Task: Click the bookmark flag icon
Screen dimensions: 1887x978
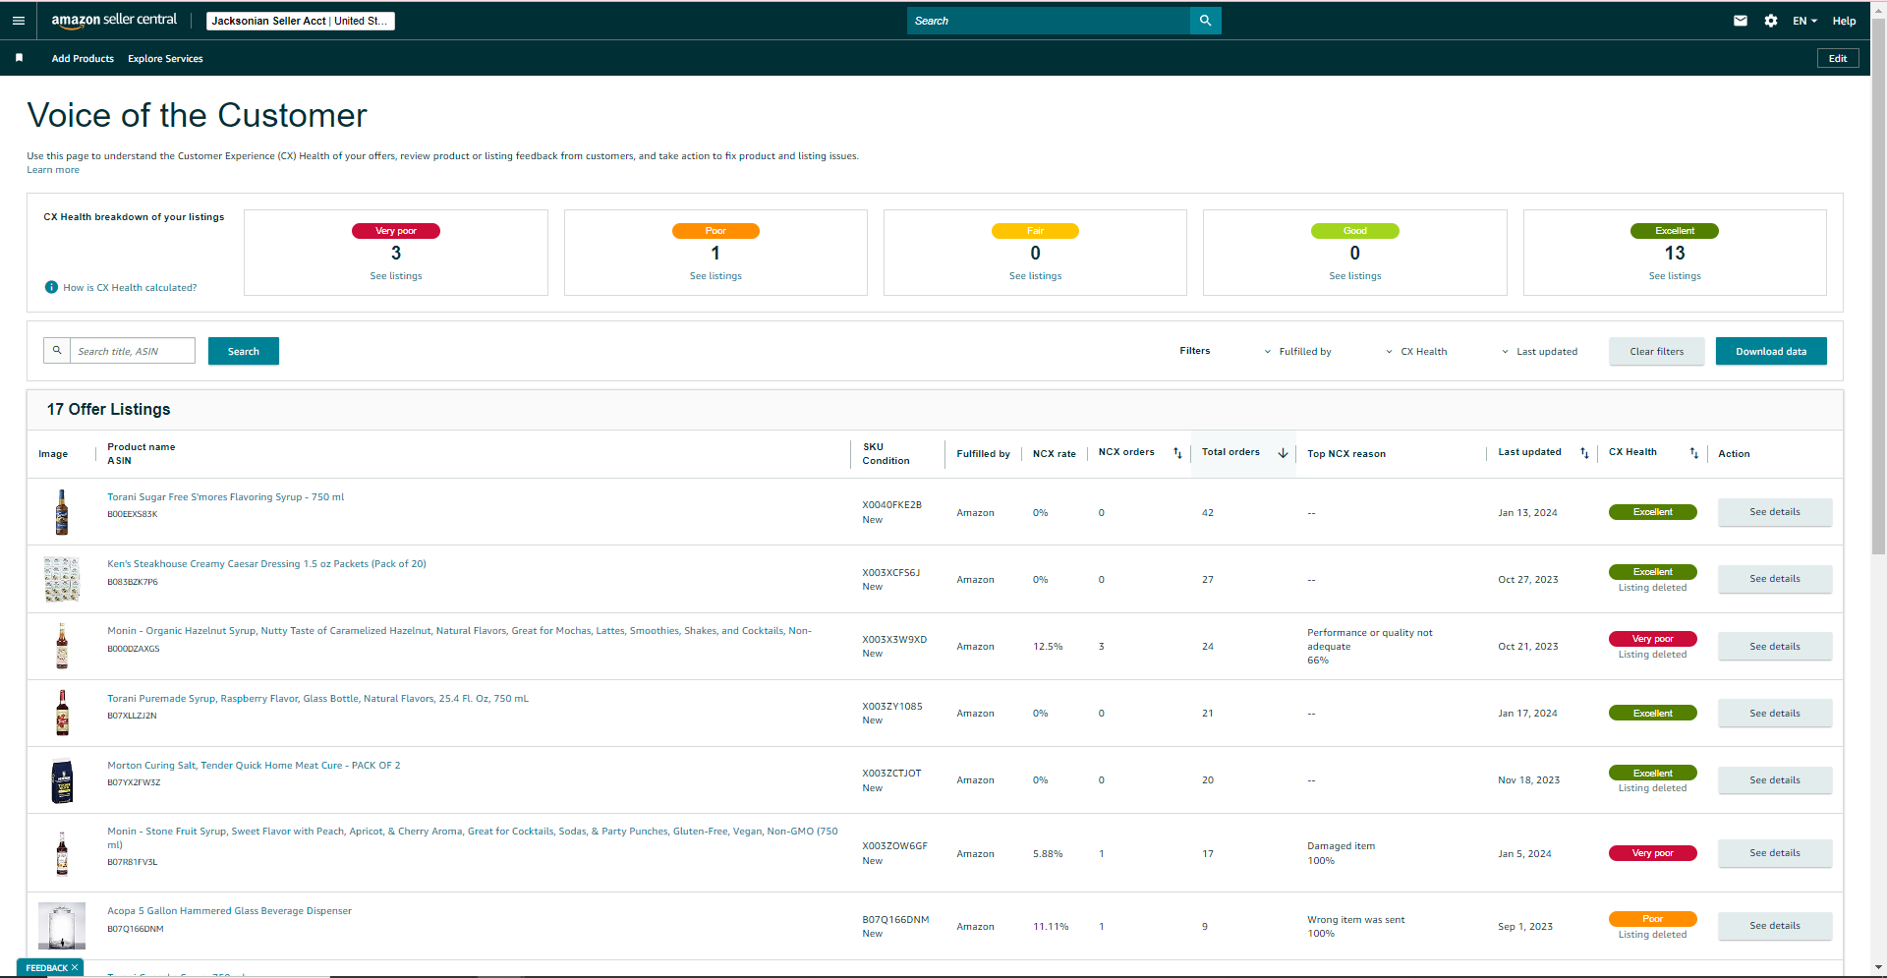Action: 19,58
